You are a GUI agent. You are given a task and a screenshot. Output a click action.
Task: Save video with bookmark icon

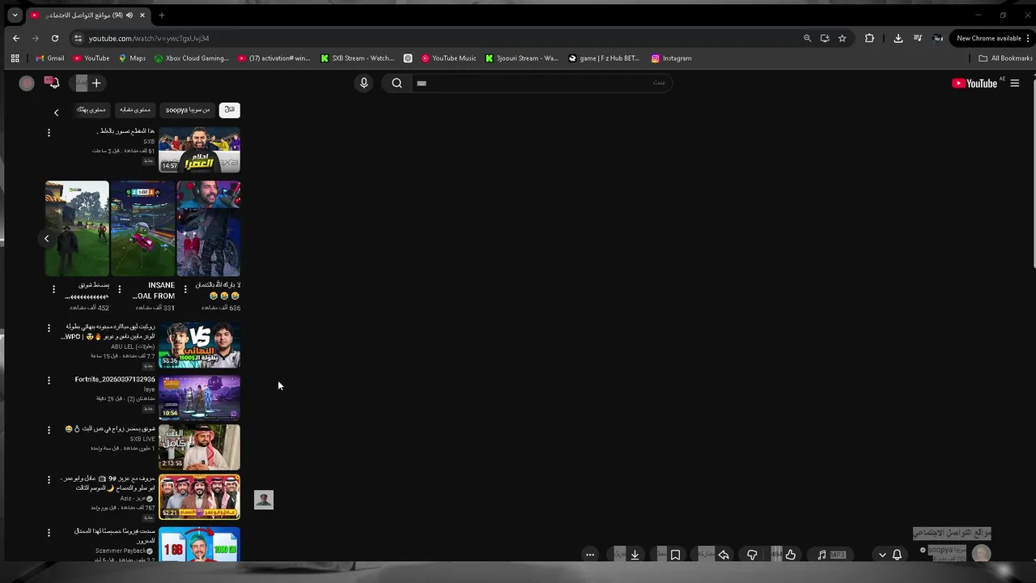click(x=675, y=555)
